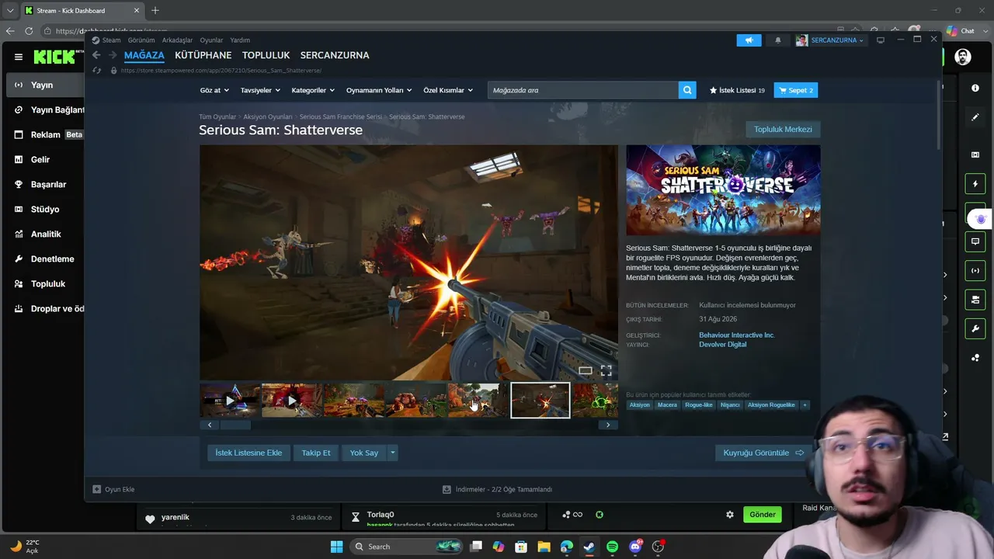Open browser tab list chevron
This screenshot has height=559, width=994.
coord(10,11)
